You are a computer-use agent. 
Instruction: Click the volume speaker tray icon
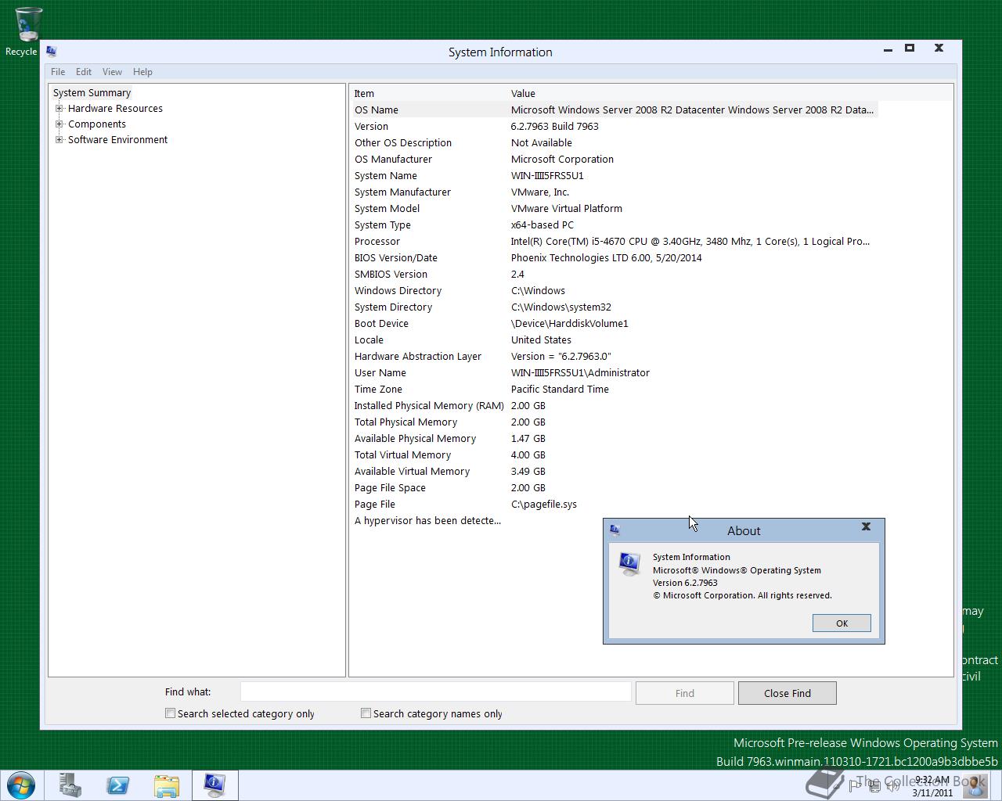click(x=892, y=786)
